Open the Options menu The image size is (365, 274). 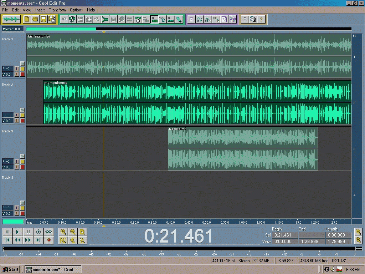[76, 10]
